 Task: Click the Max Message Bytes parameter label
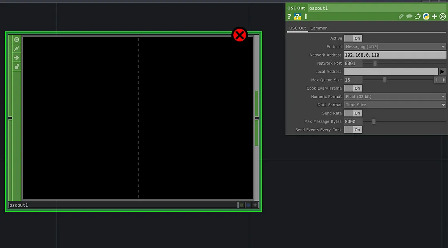coord(323,121)
